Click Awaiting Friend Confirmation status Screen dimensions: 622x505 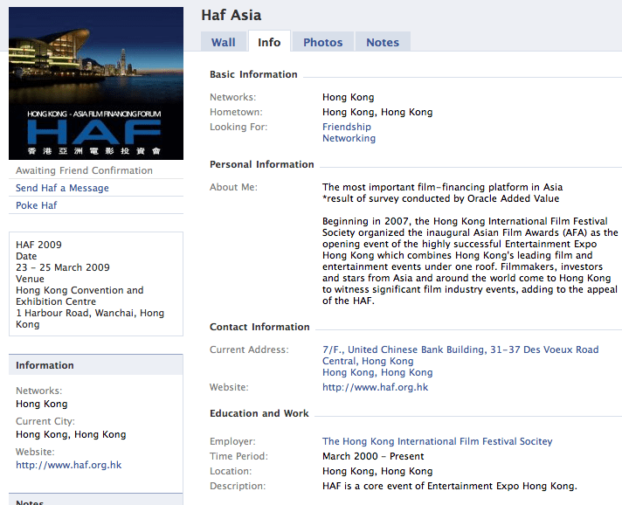pos(84,170)
